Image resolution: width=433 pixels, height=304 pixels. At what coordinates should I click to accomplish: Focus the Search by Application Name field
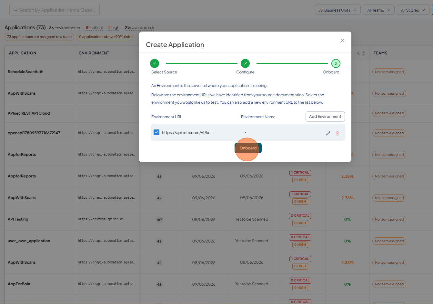tap(55, 10)
